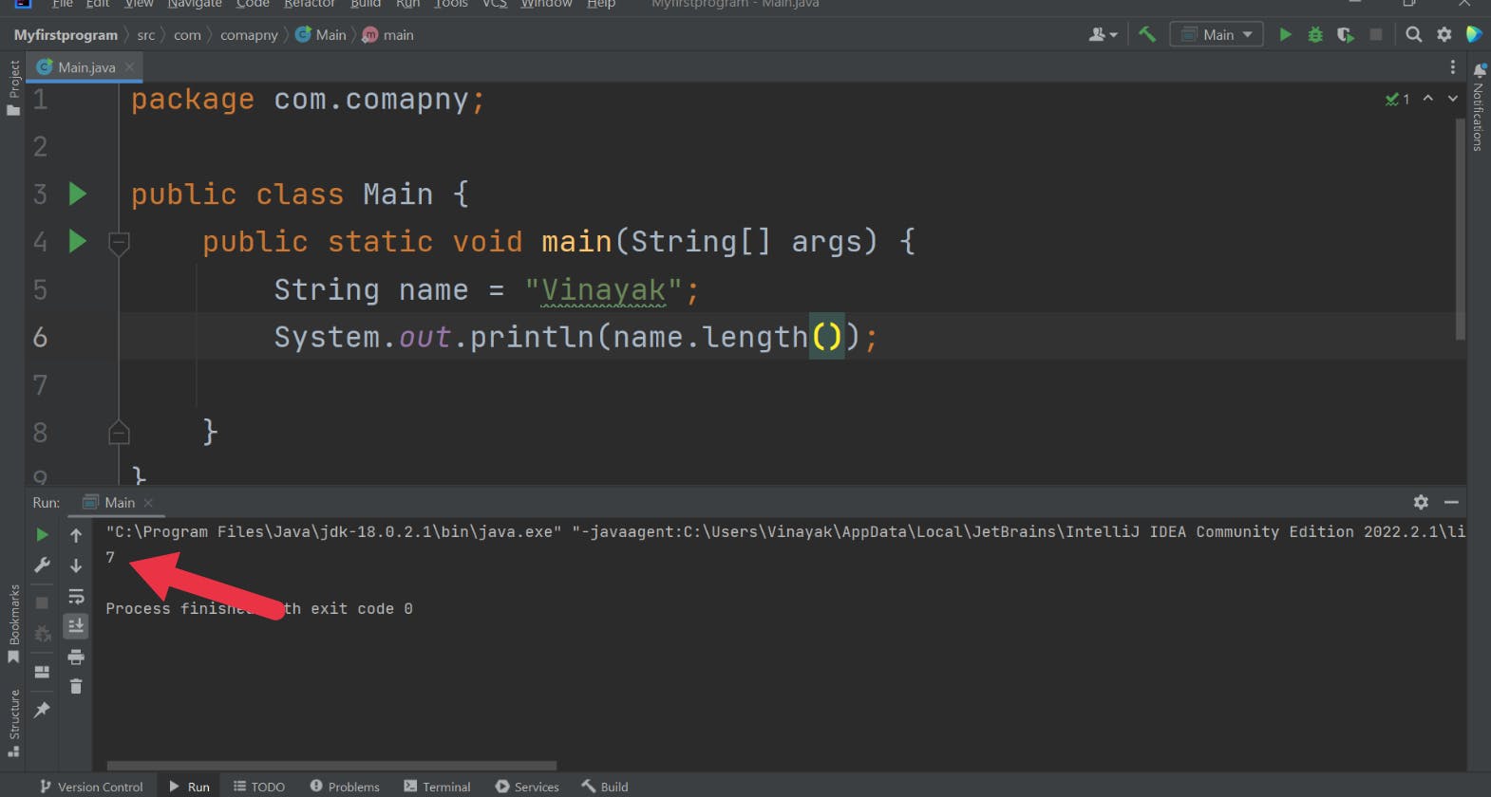The width and height of the screenshot is (1491, 797).
Task: Rerun Main from the Run panel play icon
Action: click(x=42, y=535)
